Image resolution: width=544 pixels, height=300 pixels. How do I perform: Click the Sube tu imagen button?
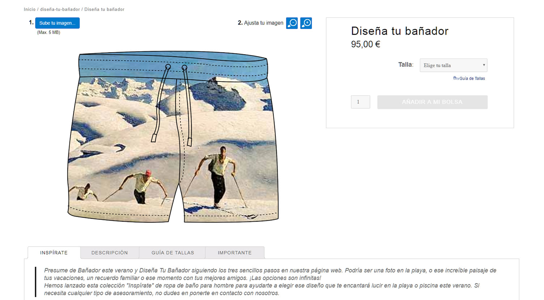(57, 23)
